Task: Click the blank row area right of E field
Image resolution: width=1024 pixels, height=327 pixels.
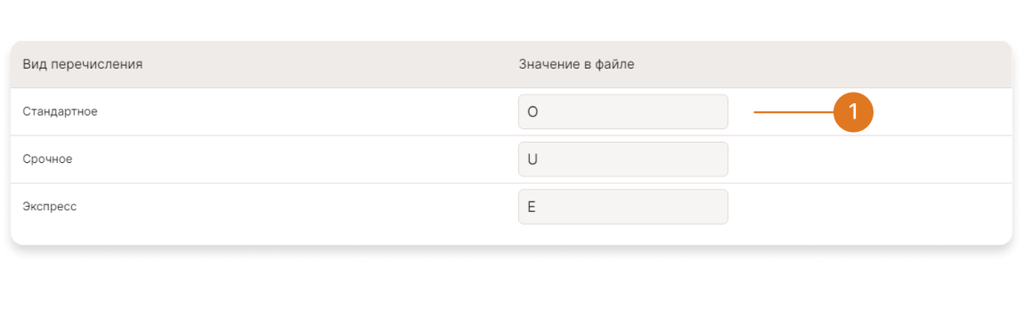Action: tap(868, 207)
